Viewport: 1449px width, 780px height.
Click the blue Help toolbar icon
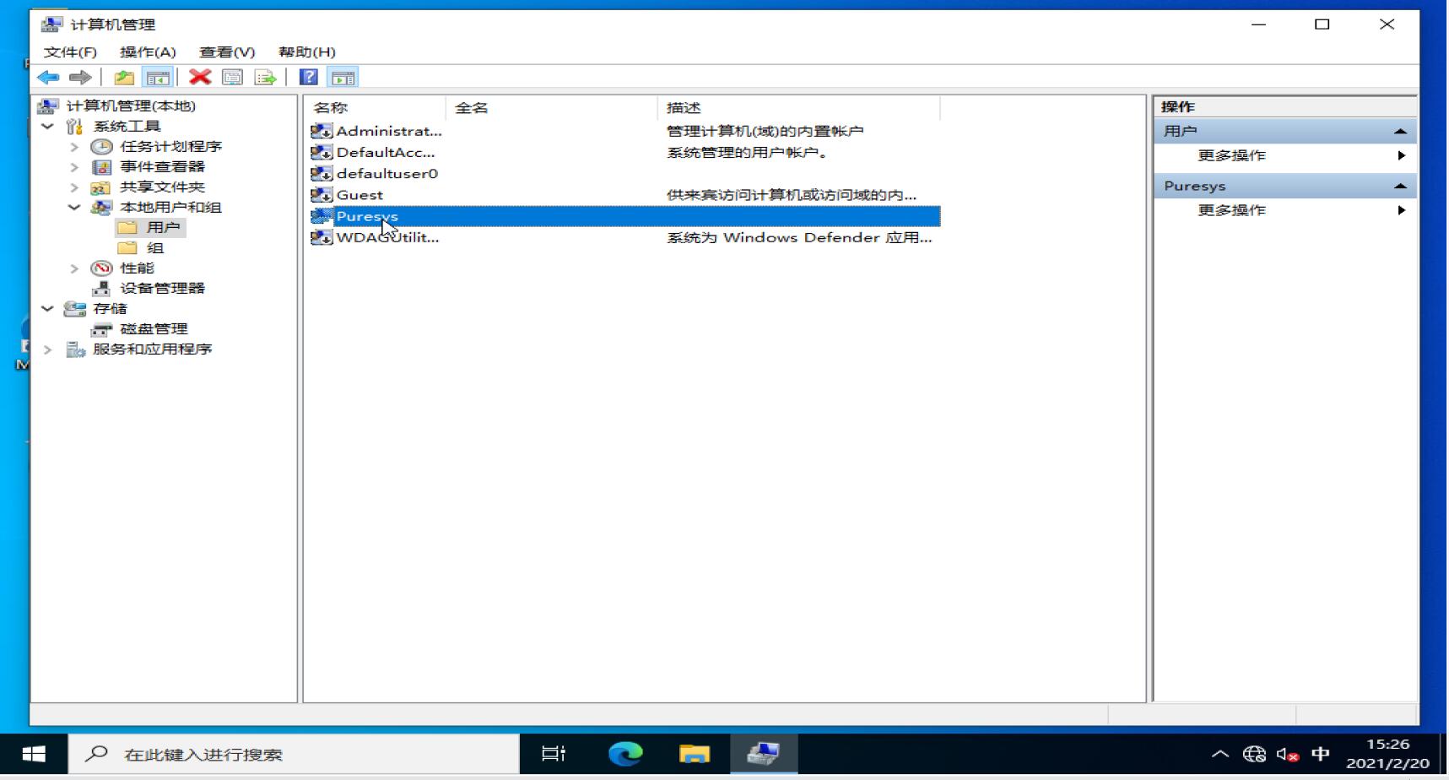coord(309,78)
